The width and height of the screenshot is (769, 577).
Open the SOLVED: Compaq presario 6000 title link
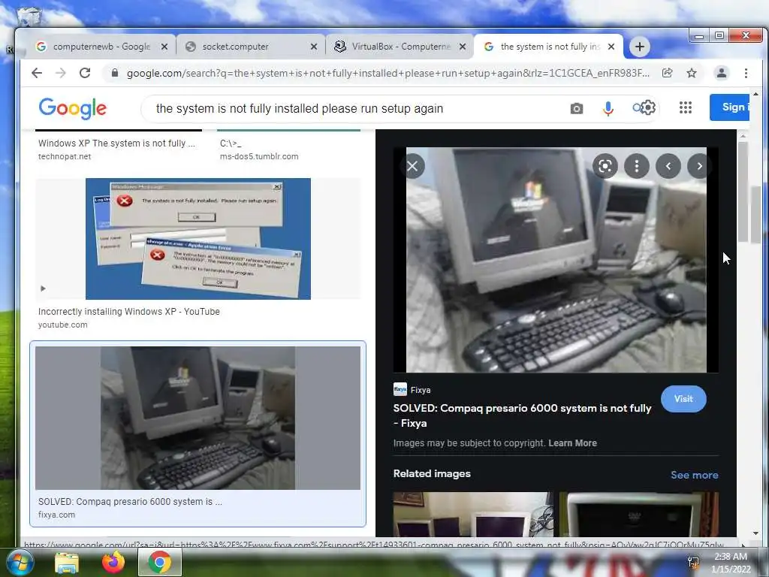click(523, 415)
